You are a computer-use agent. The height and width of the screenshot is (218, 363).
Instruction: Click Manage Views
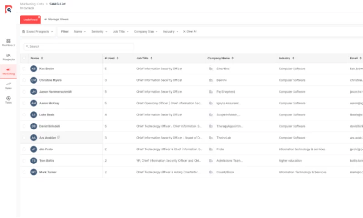point(56,19)
